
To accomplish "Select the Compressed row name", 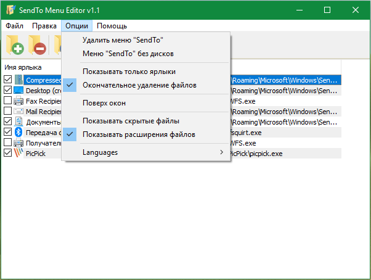I will [x=43, y=80].
